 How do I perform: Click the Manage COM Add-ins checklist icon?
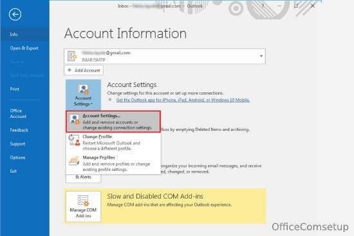point(83,201)
